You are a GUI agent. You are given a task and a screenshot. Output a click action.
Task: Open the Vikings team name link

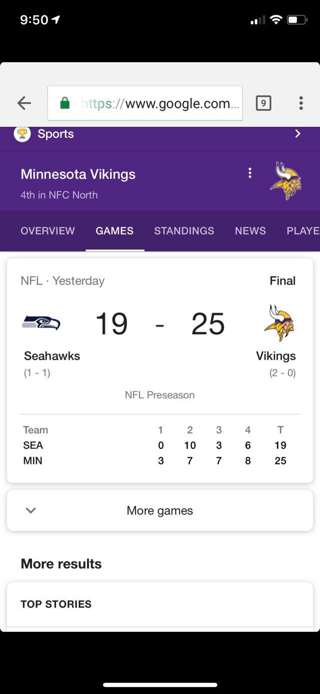276,356
